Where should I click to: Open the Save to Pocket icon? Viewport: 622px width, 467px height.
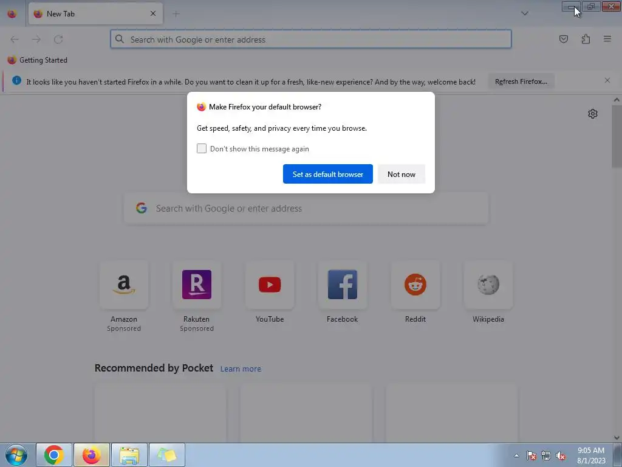pyautogui.click(x=563, y=39)
